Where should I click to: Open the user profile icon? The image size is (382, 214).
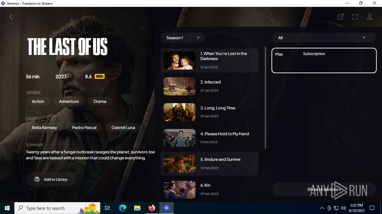click(x=370, y=17)
